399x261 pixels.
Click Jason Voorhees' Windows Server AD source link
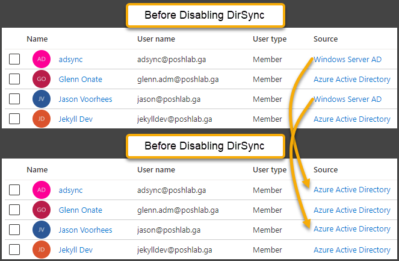point(348,99)
